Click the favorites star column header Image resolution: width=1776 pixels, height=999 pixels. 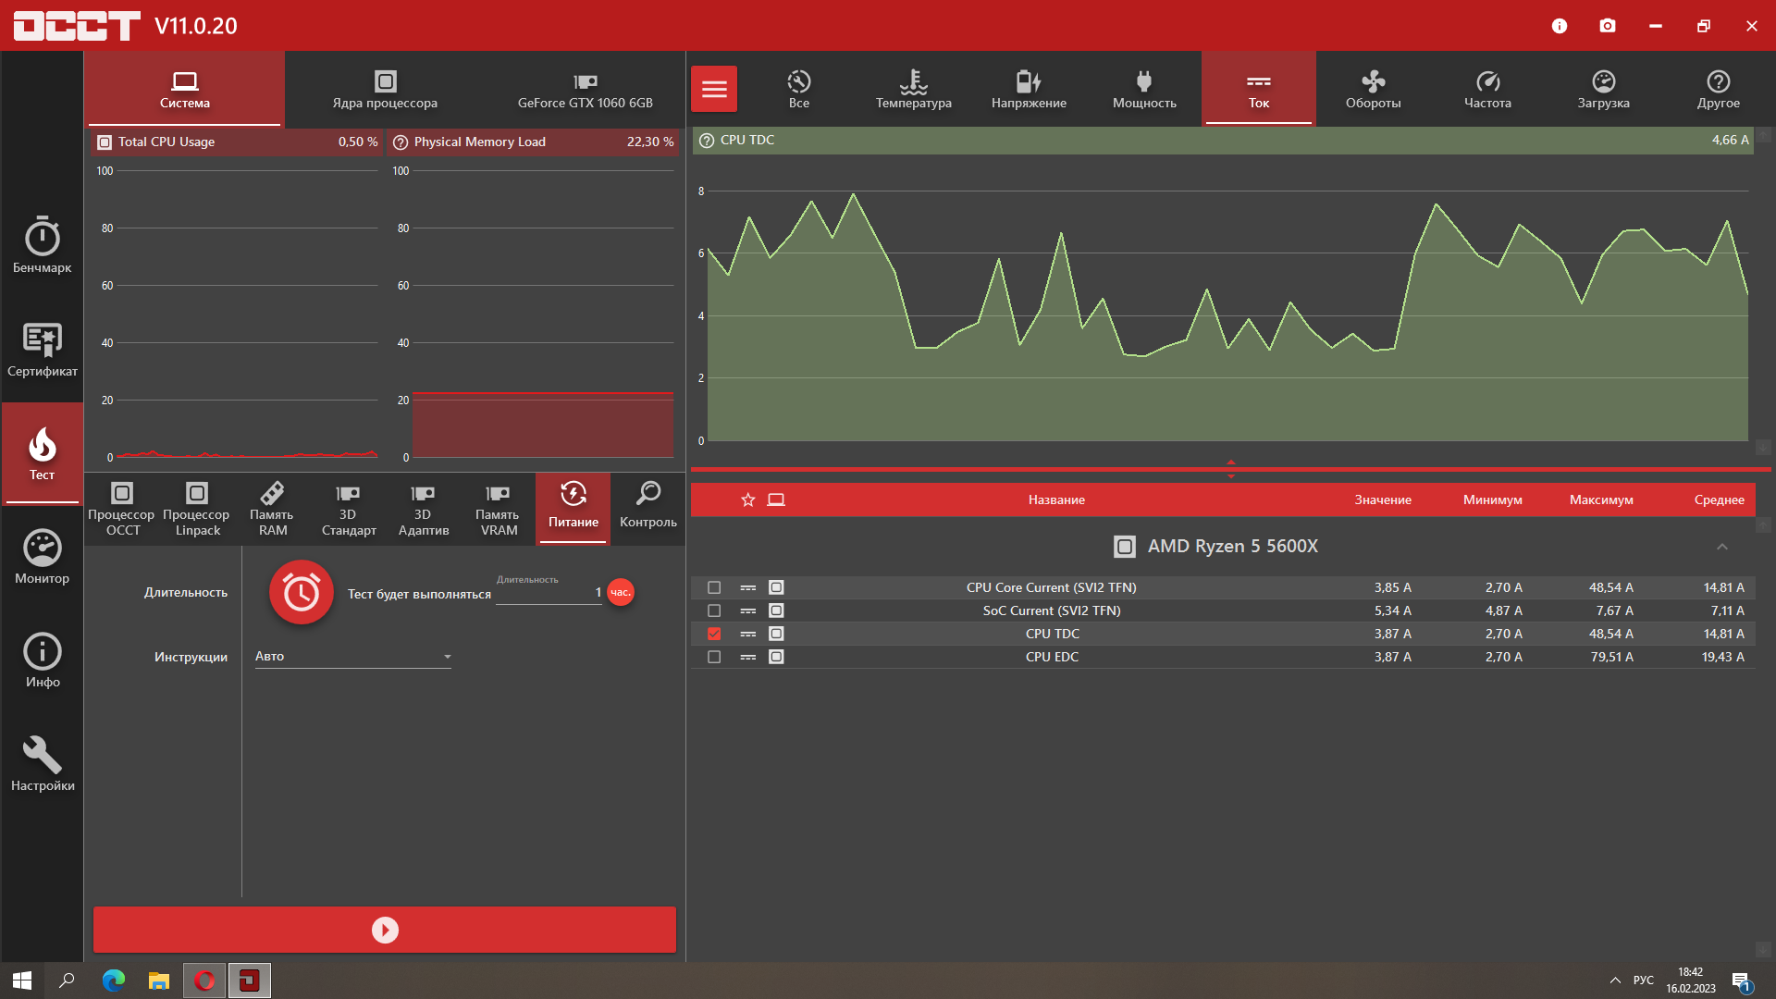(x=748, y=499)
